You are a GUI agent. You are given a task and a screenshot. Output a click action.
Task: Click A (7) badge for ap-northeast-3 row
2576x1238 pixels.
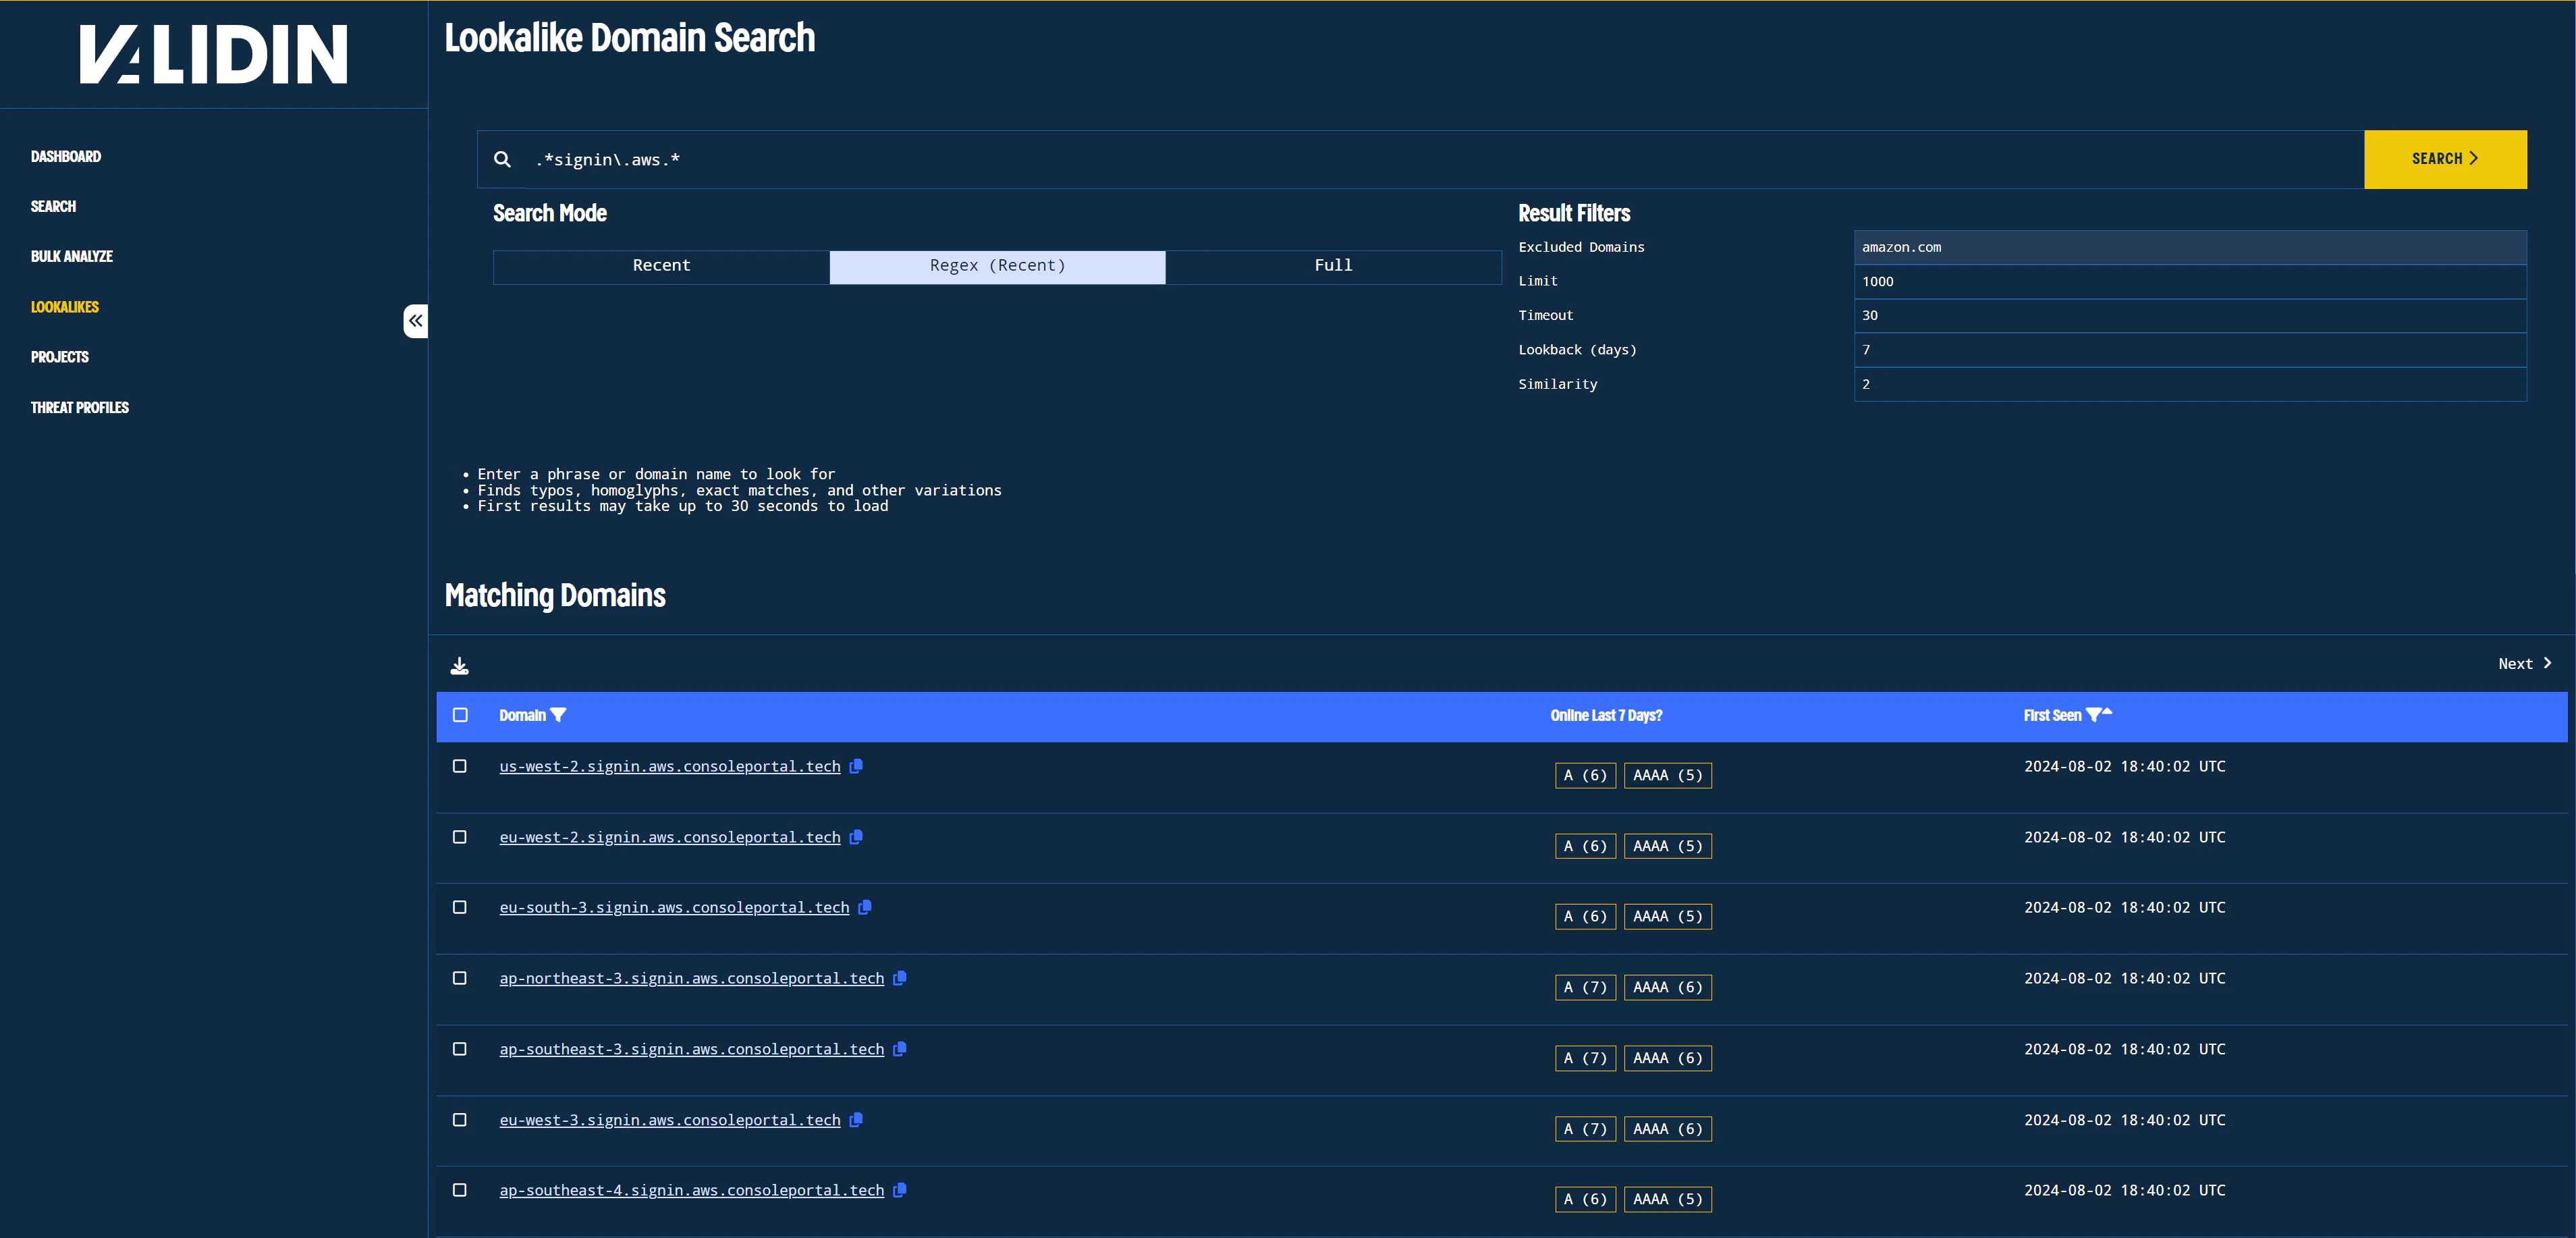tap(1585, 988)
